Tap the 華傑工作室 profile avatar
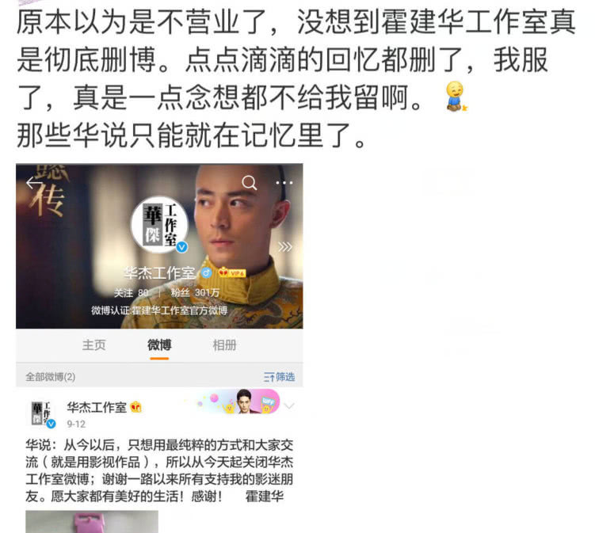 pos(159,225)
